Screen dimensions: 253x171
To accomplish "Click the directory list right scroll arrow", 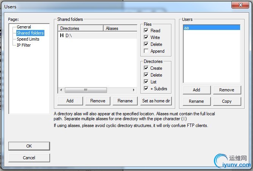I will point(134,90).
